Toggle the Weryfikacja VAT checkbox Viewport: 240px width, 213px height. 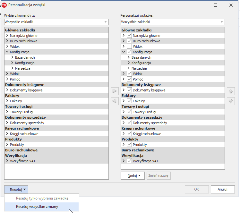coord(129,161)
